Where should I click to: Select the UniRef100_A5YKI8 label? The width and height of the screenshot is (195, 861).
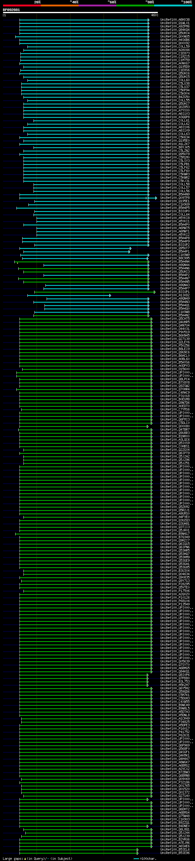coord(175,218)
